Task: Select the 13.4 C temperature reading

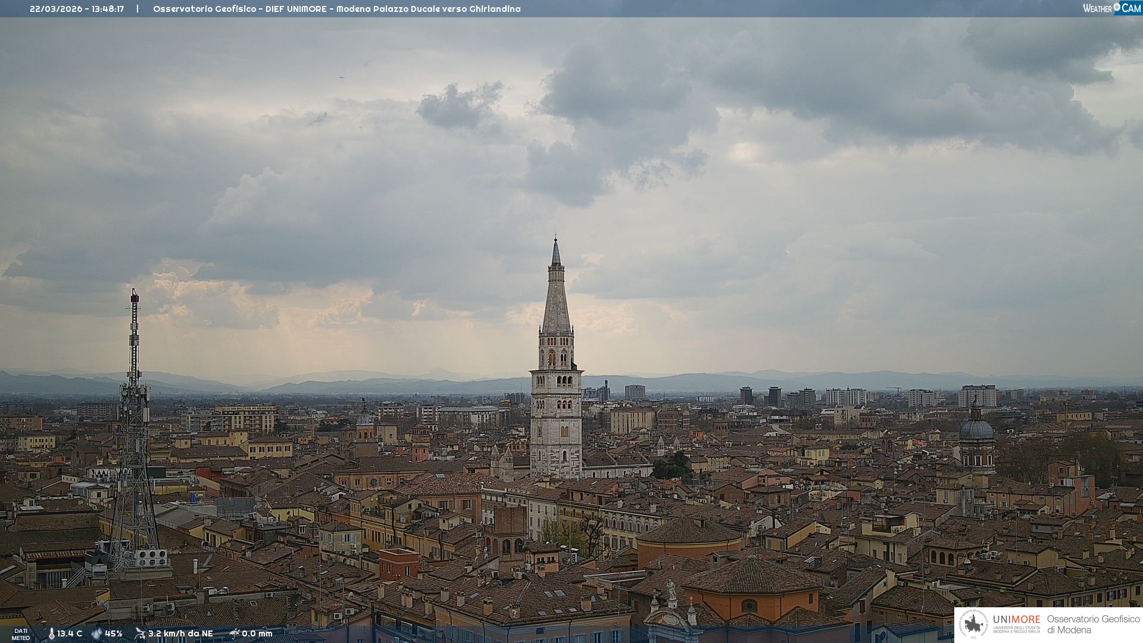Action: click(70, 633)
